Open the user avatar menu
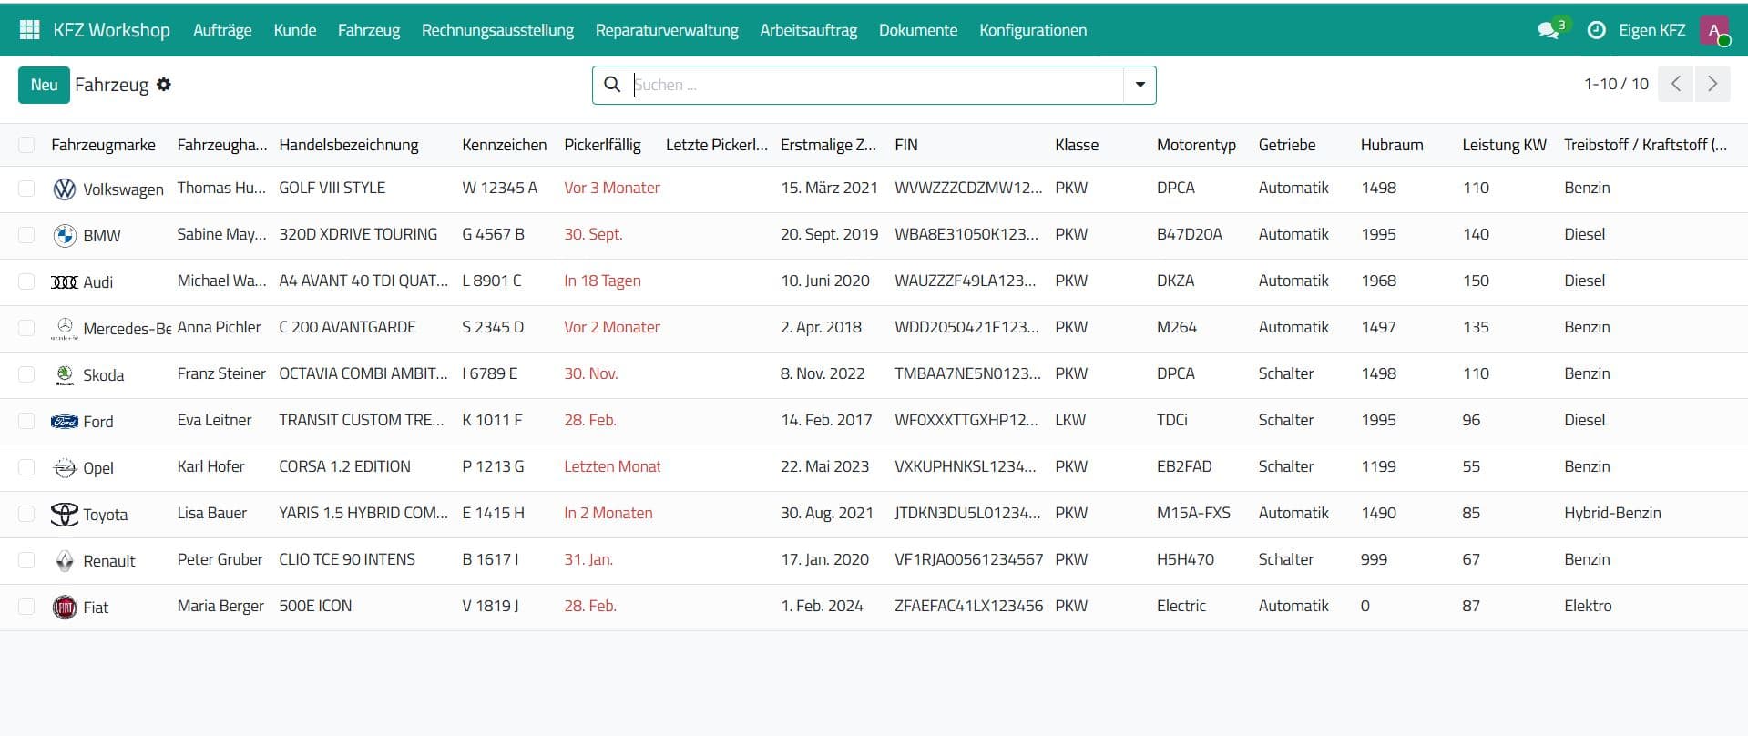The image size is (1748, 736). coord(1714,31)
